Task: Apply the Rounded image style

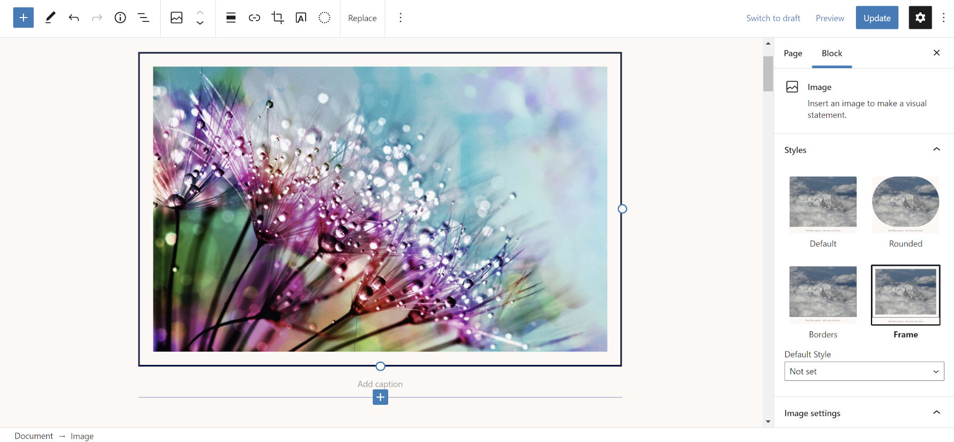Action: [x=906, y=212]
